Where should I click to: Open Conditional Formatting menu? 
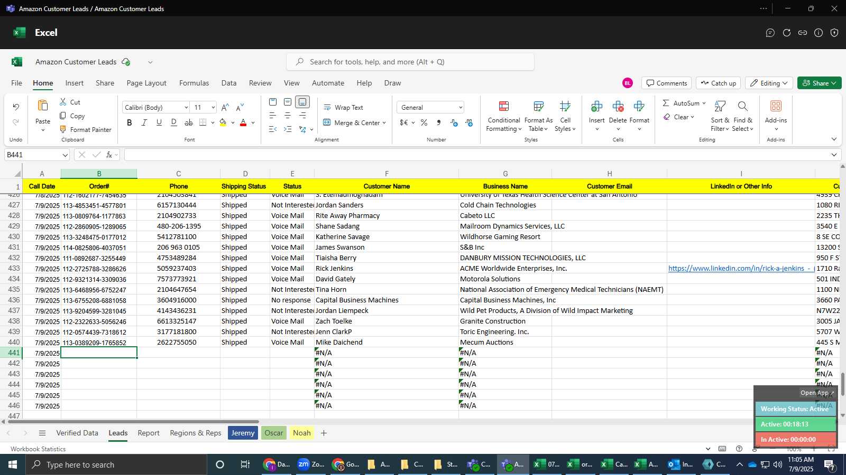504,116
